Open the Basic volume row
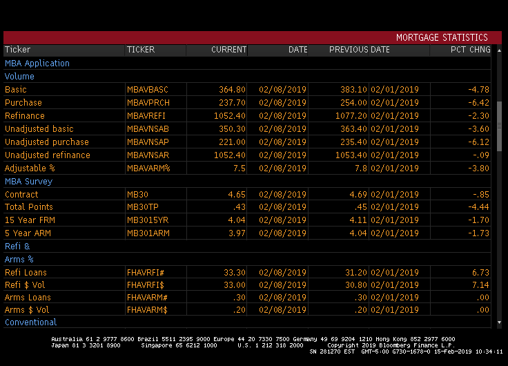 click(247, 90)
